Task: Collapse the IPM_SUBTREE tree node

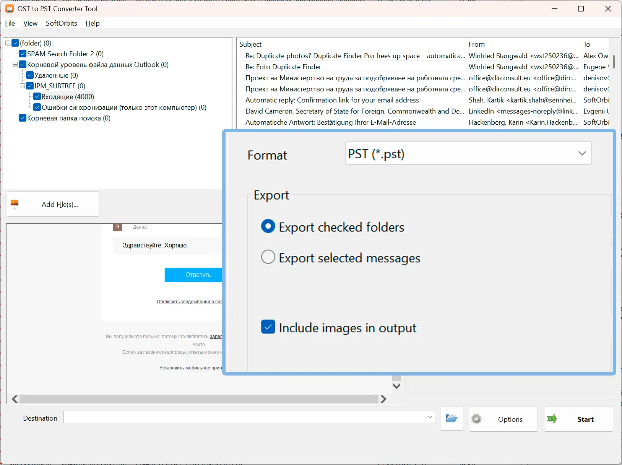Action: point(22,86)
